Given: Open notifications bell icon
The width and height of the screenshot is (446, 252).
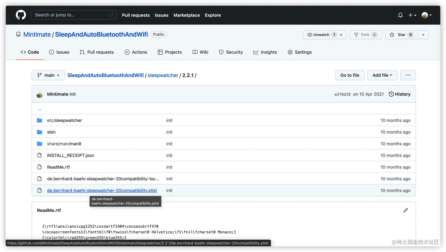Looking at the screenshot, I should point(400,15).
